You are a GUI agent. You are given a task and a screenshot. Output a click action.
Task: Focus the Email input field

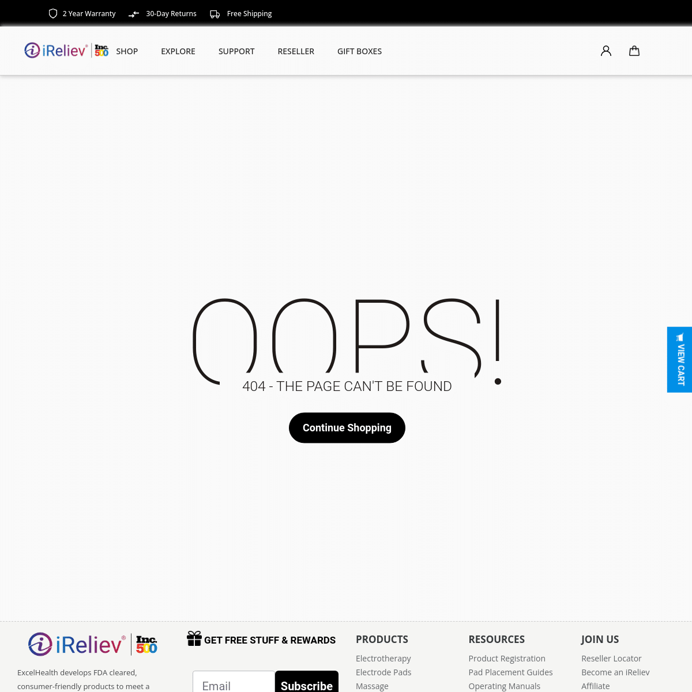click(234, 682)
